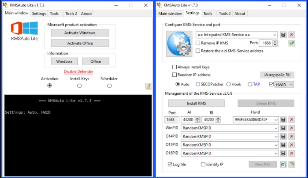Click the title bar app icon in the left window

(6, 5)
